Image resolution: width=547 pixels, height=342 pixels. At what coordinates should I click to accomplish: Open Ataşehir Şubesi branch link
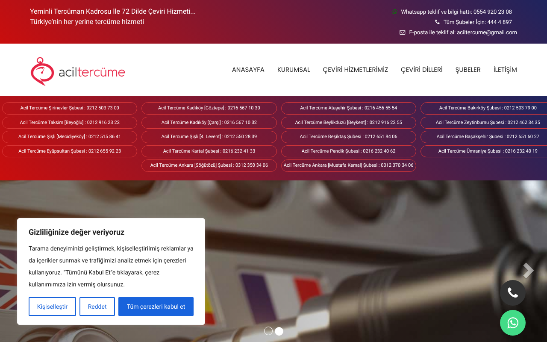[x=349, y=108]
